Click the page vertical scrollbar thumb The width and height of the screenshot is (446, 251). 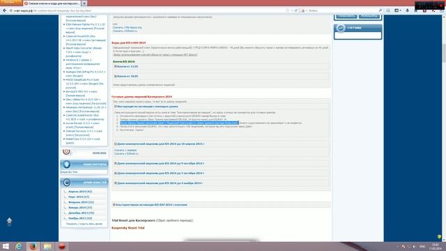click(x=444, y=53)
